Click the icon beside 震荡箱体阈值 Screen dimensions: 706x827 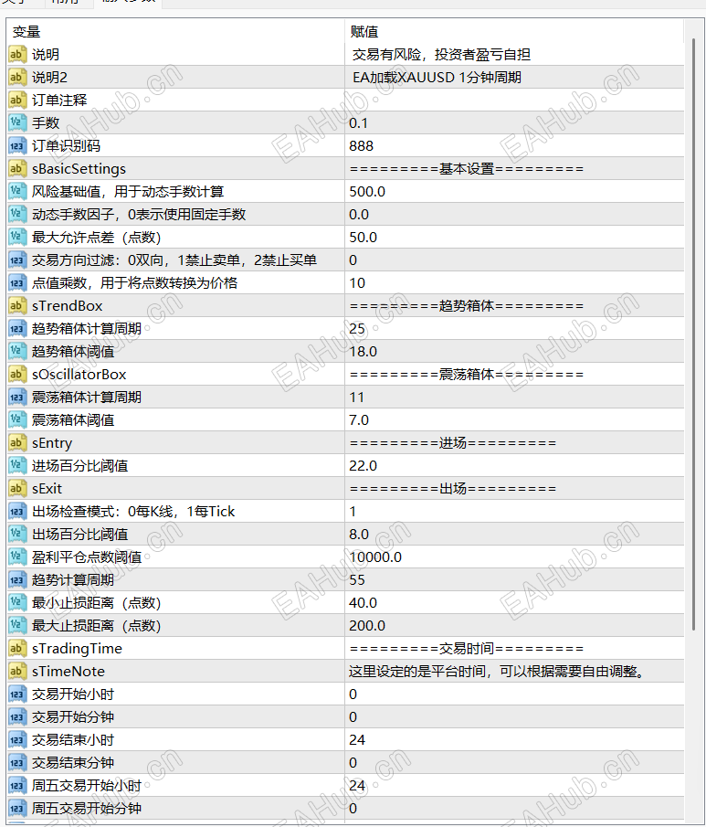(x=16, y=420)
